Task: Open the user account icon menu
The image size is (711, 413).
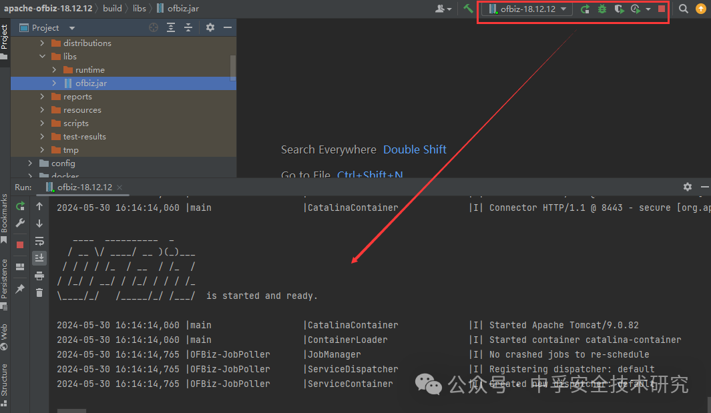Action: [443, 9]
